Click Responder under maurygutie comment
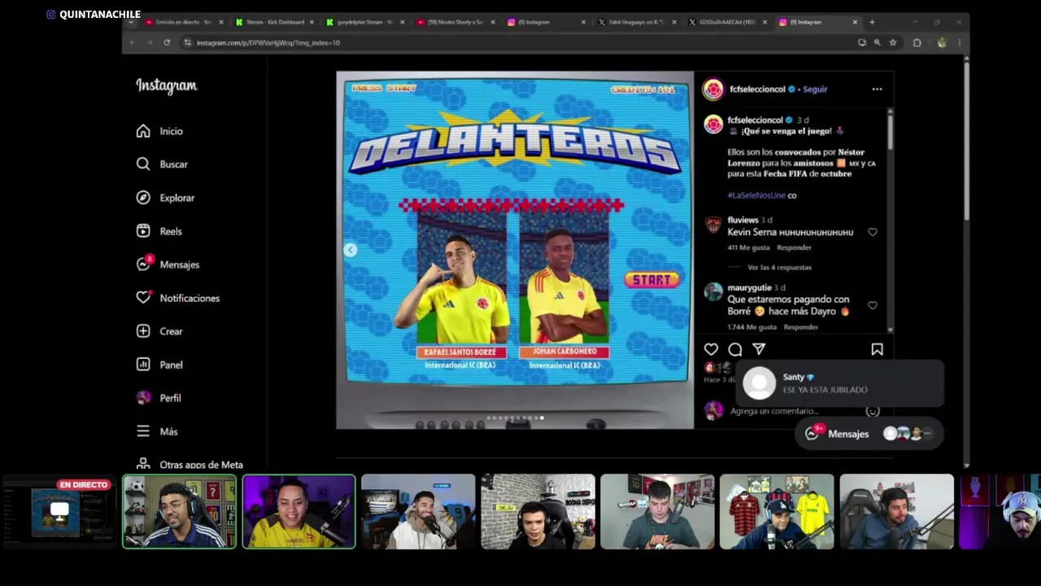 point(801,327)
